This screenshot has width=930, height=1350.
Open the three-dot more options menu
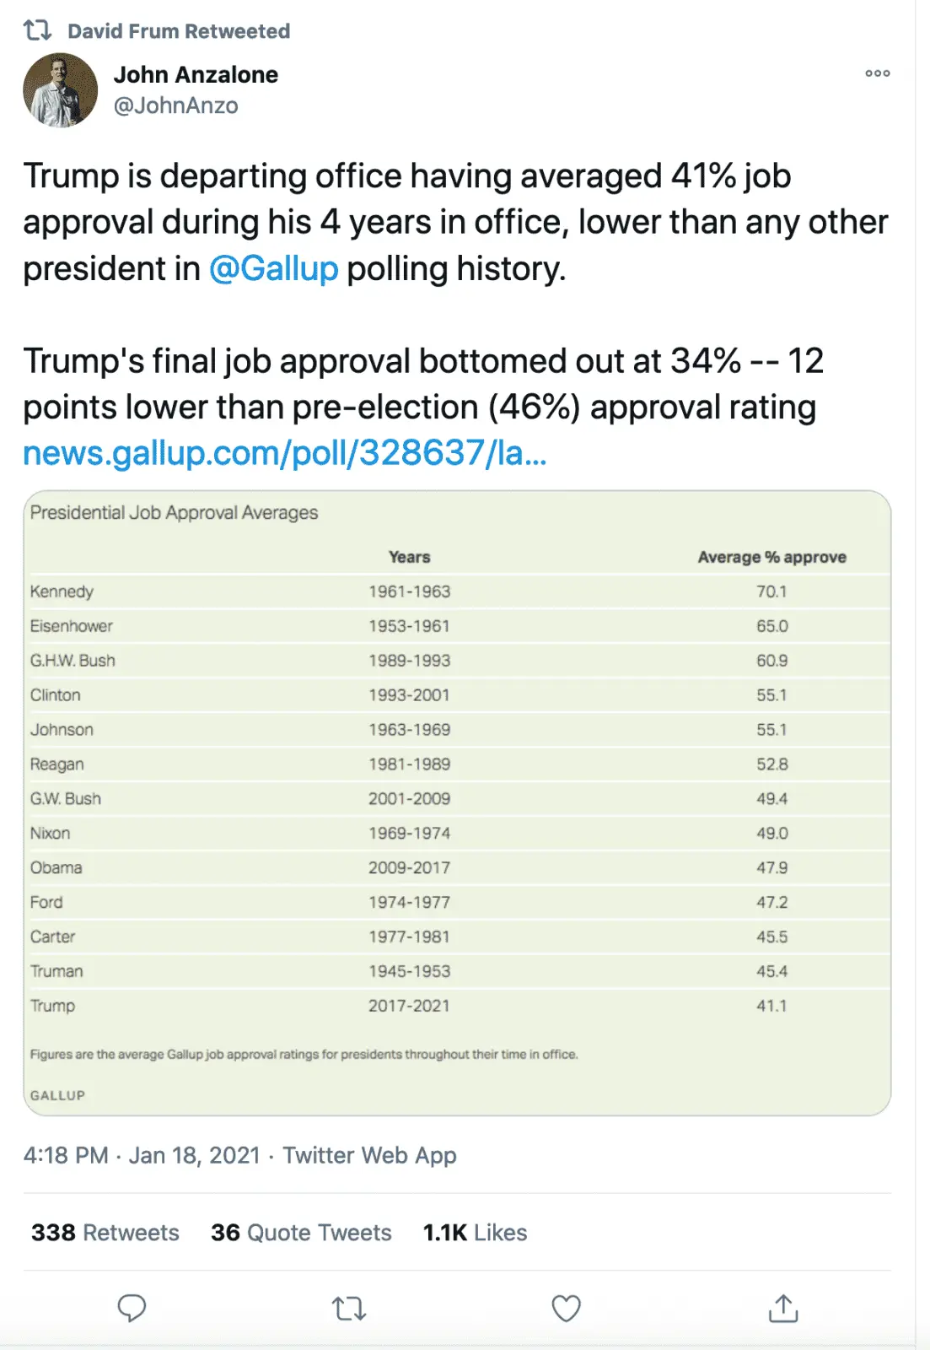[x=878, y=73]
